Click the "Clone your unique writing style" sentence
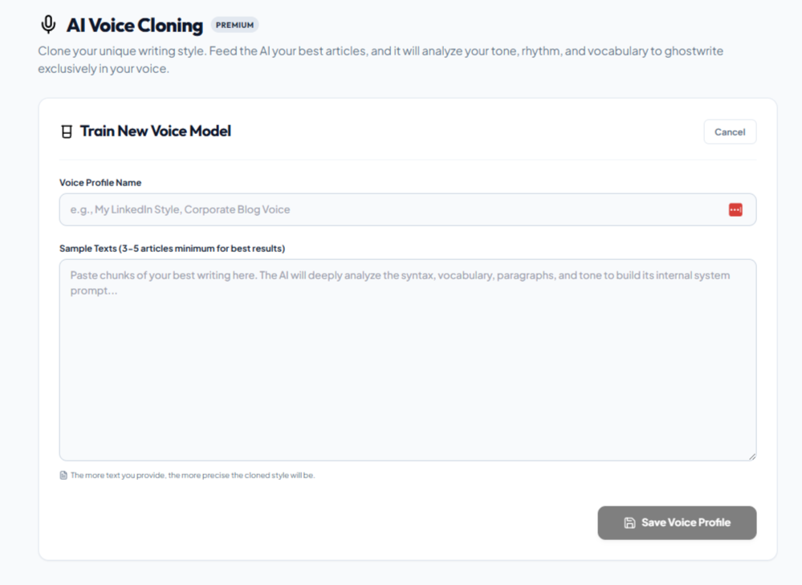Screen dimensions: 802x585 pyautogui.click(x=122, y=51)
